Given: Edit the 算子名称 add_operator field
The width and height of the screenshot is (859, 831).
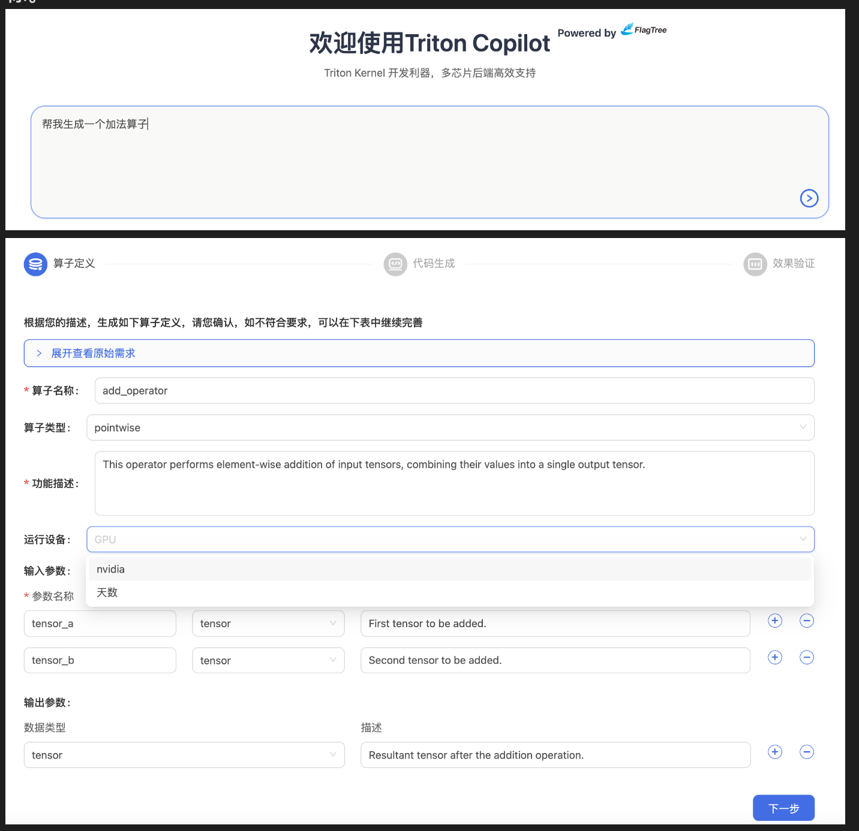Looking at the screenshot, I should pyautogui.click(x=454, y=390).
